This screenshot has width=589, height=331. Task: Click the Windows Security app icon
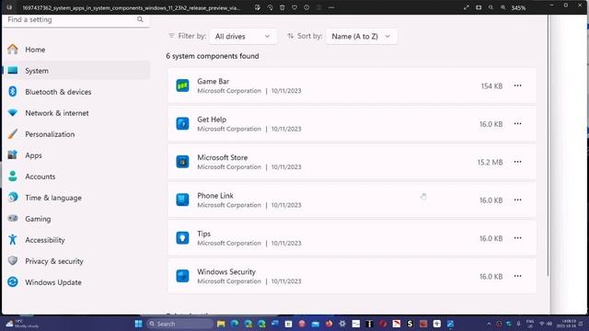point(182,276)
